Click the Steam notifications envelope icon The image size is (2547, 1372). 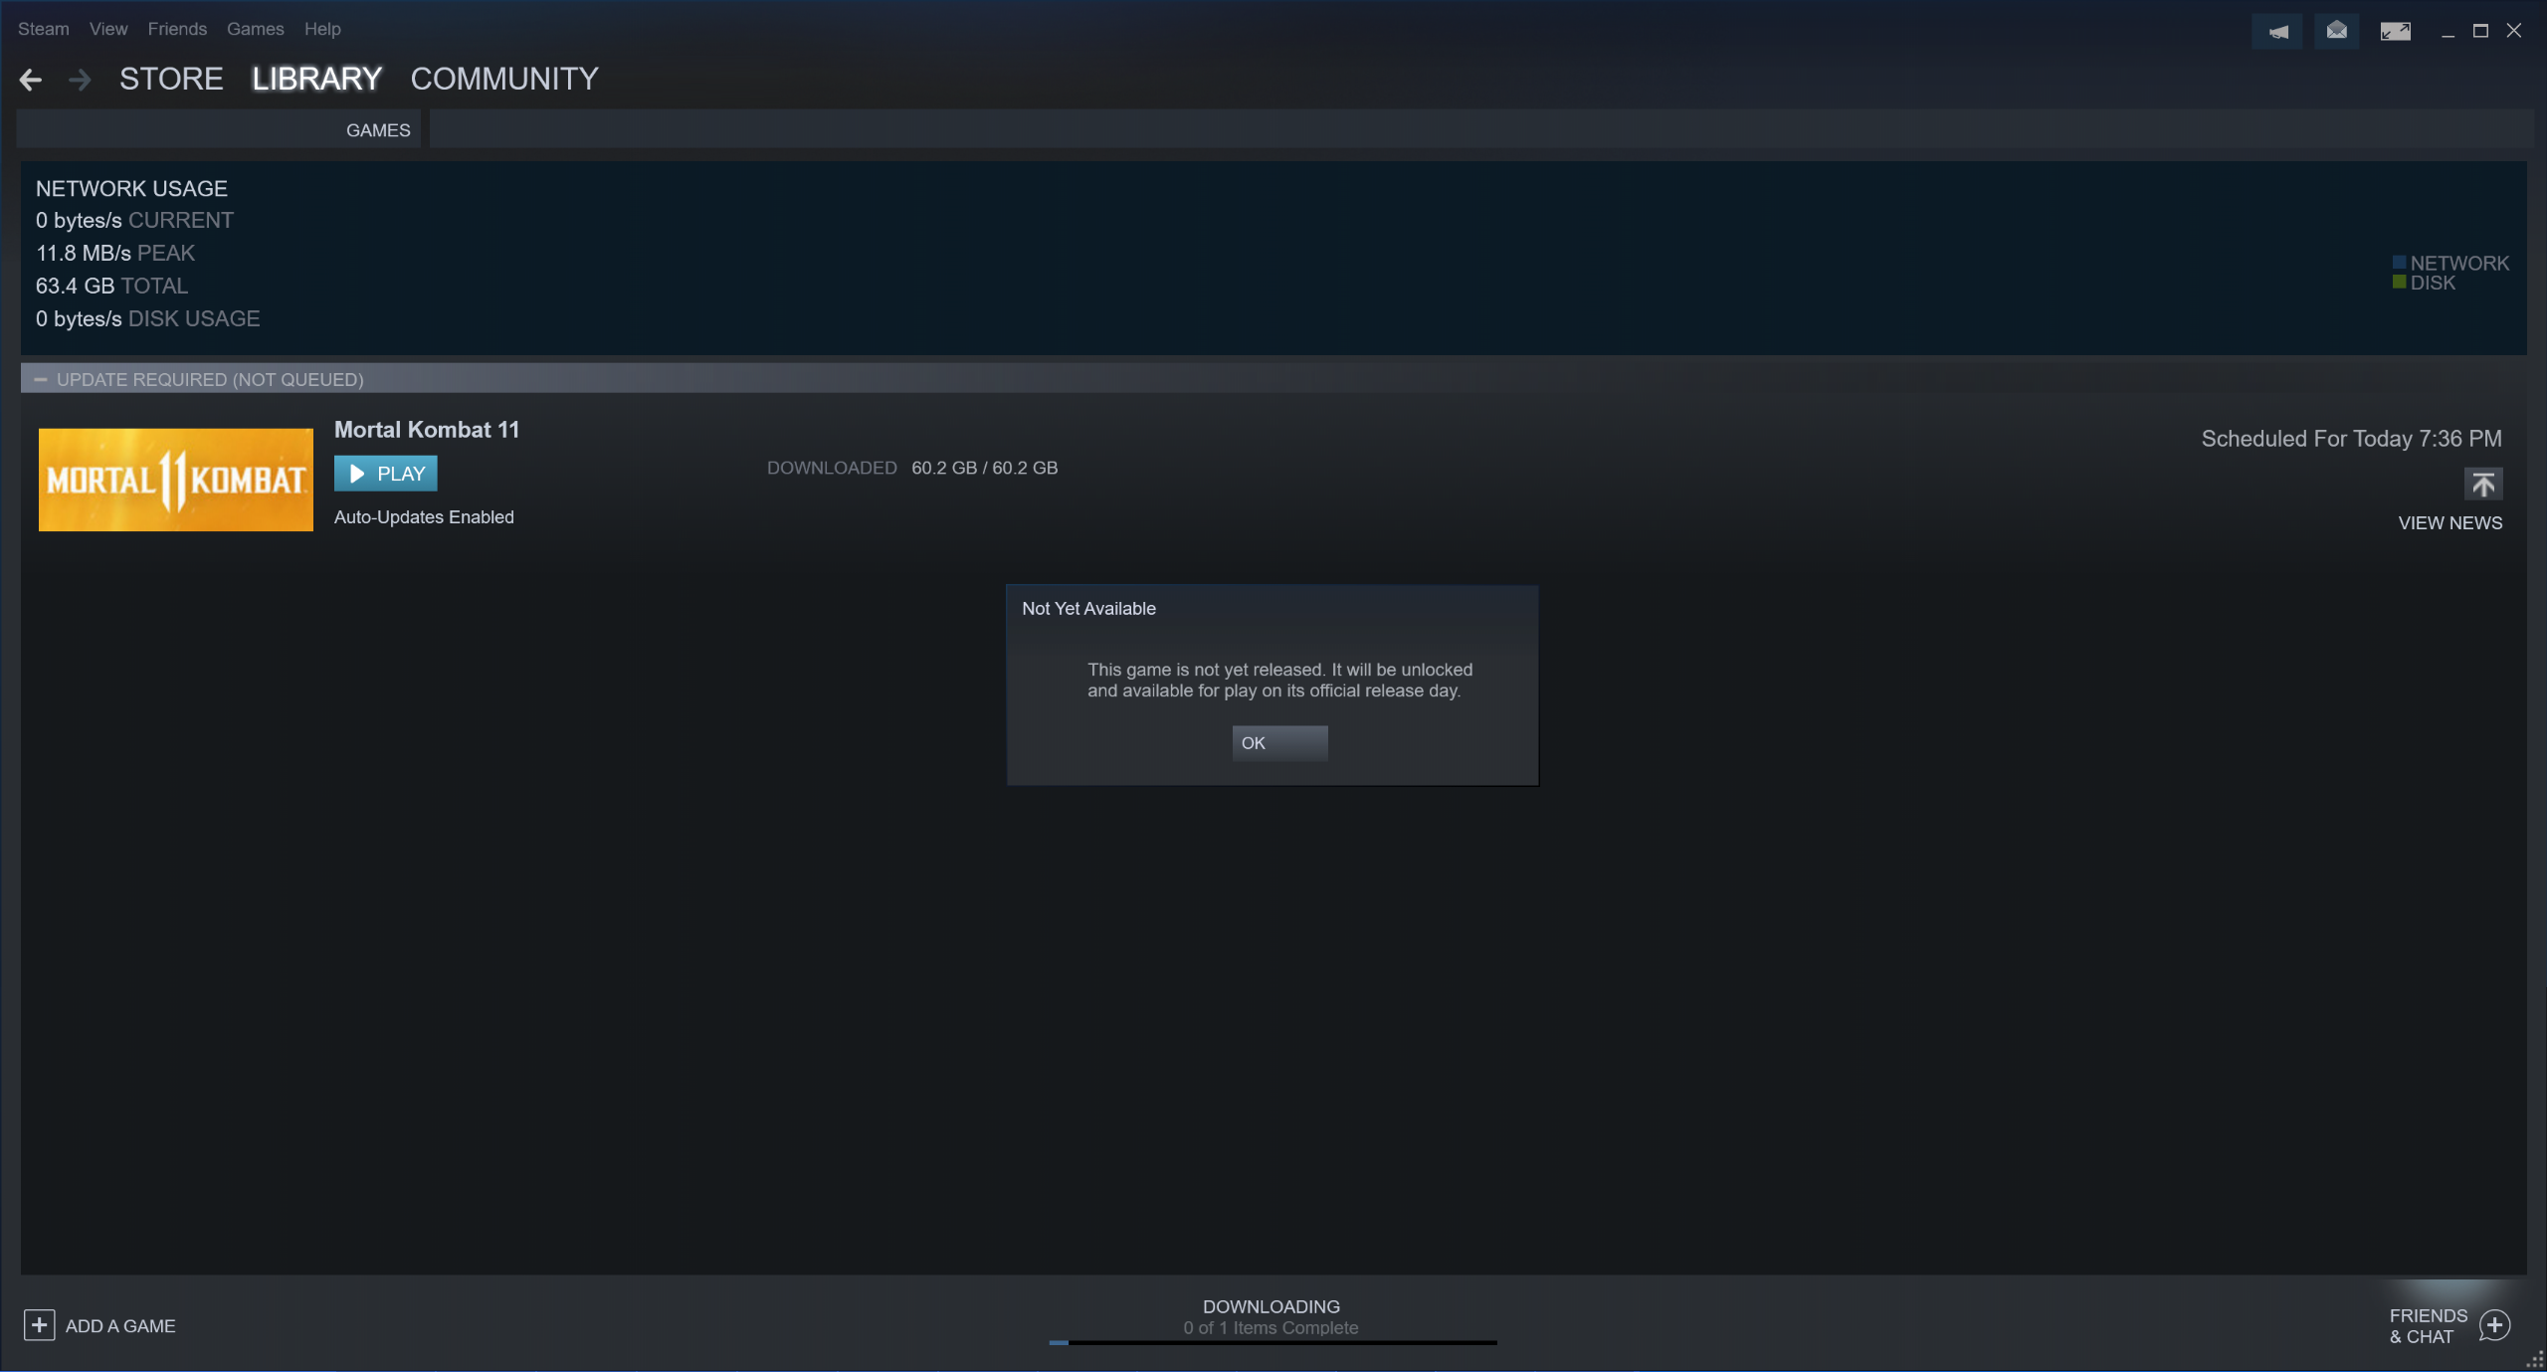coord(2336,29)
